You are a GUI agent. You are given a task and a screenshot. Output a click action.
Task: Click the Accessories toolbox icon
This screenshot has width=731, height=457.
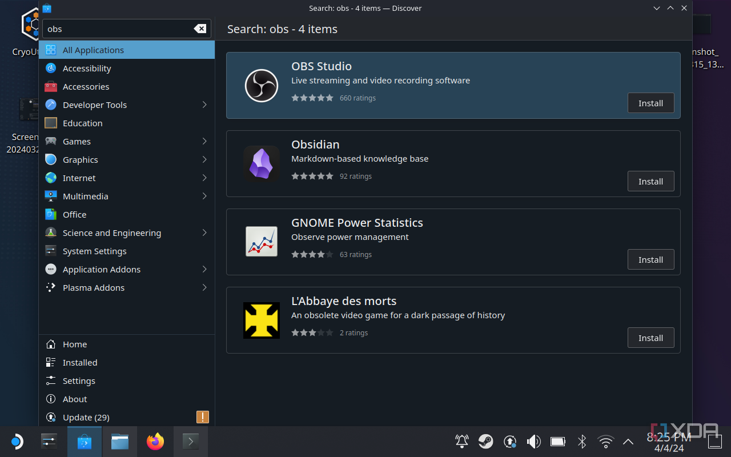51,86
